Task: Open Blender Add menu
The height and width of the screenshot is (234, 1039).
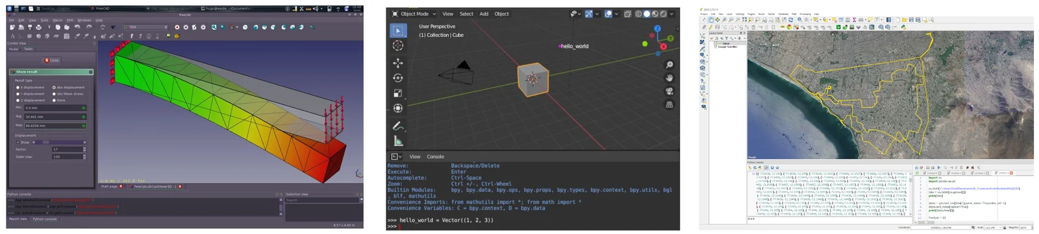Action: [484, 14]
